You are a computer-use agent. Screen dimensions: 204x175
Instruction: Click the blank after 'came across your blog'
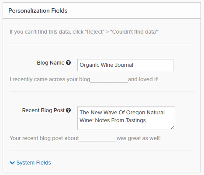tap(109, 80)
